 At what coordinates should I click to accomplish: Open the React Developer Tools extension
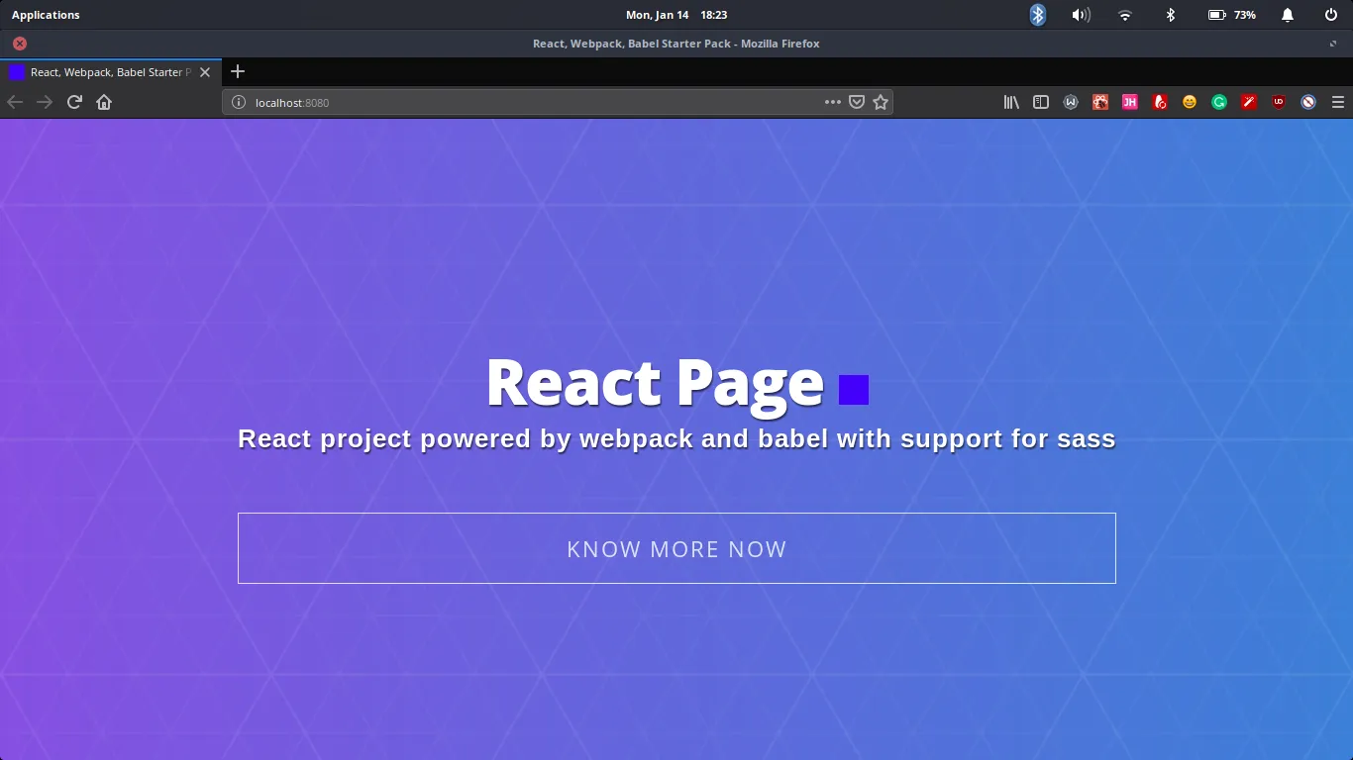click(x=1100, y=102)
